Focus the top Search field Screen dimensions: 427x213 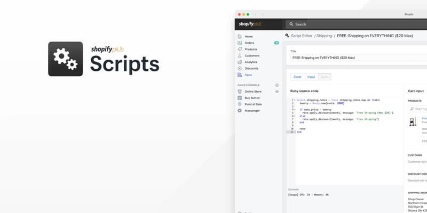(356, 24)
